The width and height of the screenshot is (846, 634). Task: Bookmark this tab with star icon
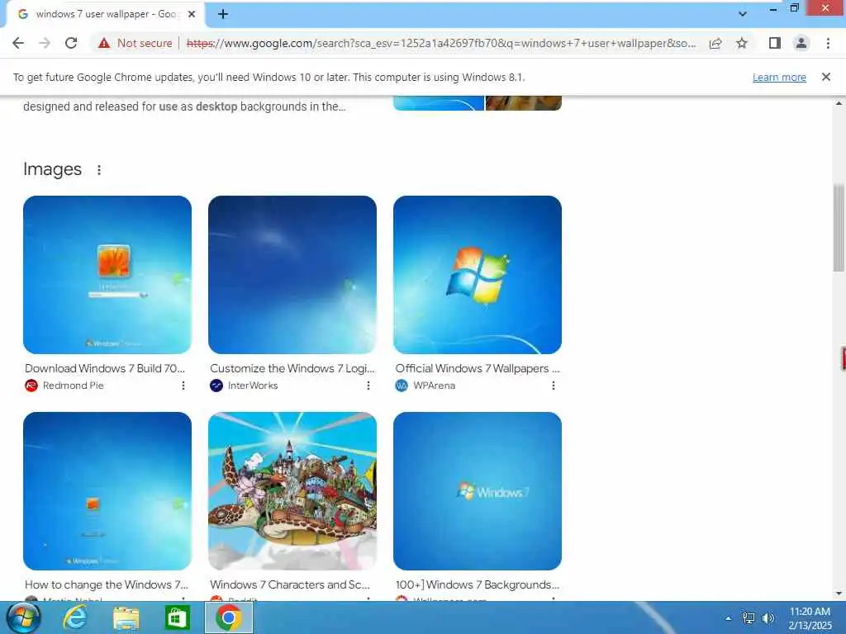click(x=742, y=43)
